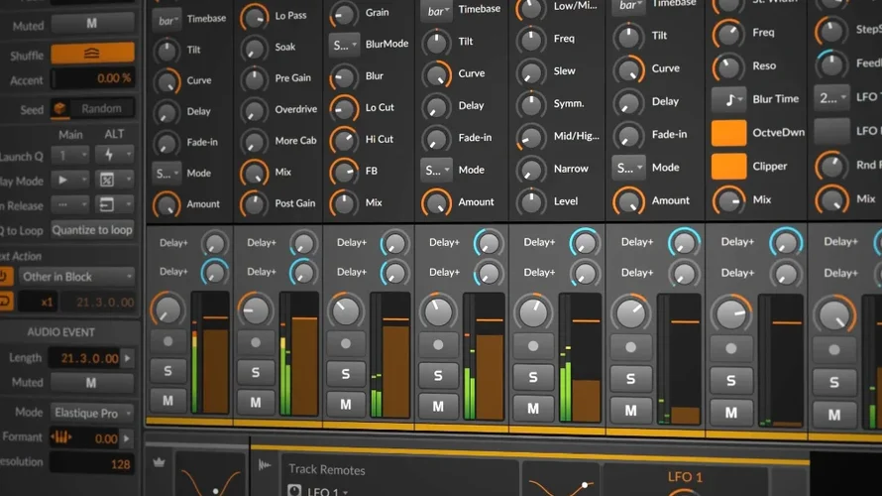Image resolution: width=882 pixels, height=496 pixels.
Task: Select the Track Remotes header
Action: tap(327, 469)
